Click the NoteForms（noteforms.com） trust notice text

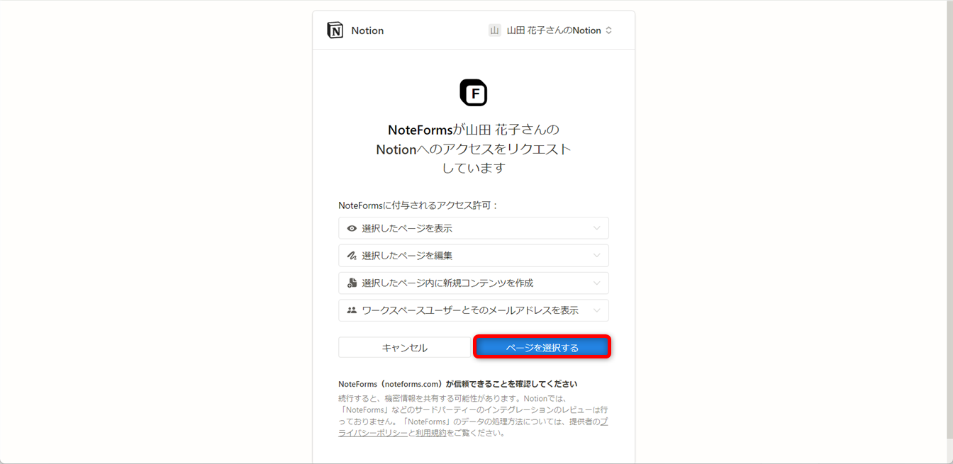tap(458, 383)
